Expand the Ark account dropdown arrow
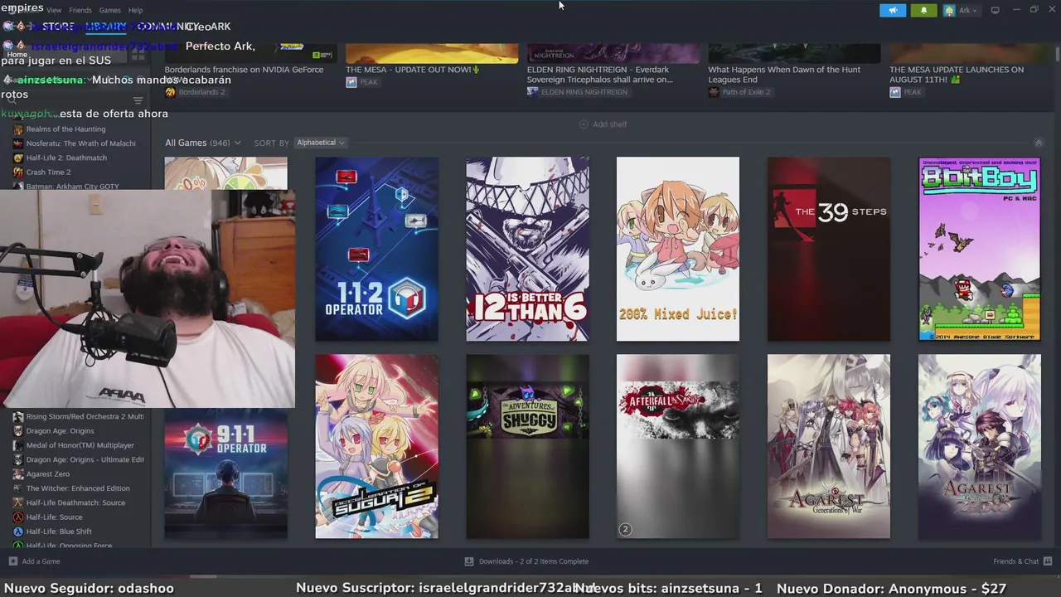This screenshot has height=597, width=1061. tap(974, 11)
